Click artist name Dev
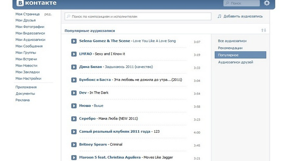The height and width of the screenshot is (161, 288). [x=83, y=93]
